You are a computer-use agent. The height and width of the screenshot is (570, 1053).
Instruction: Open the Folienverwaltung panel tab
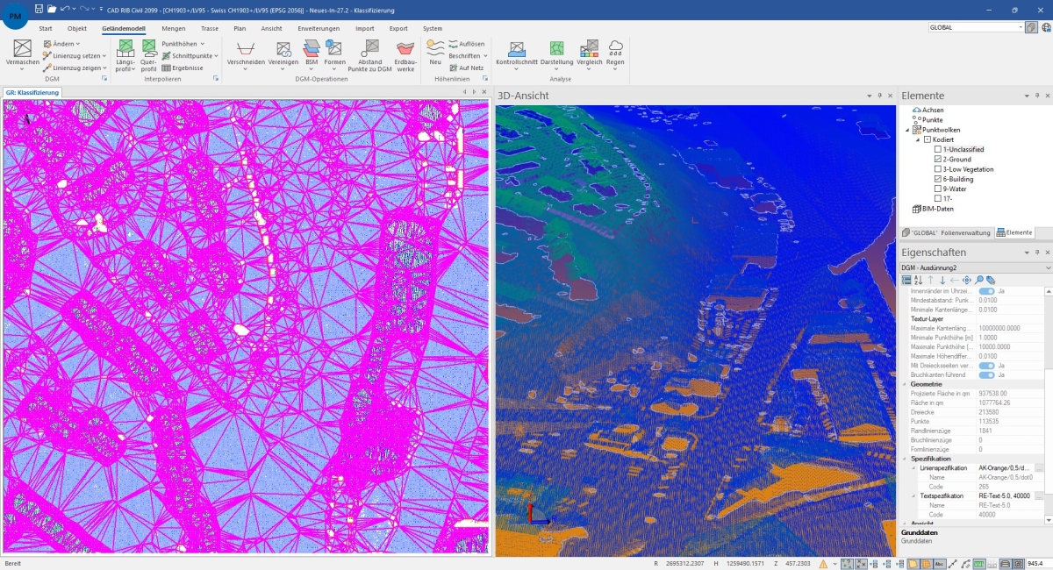coord(948,233)
